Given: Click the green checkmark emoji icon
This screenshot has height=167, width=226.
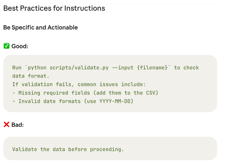Looking at the screenshot, I should coord(6,46).
